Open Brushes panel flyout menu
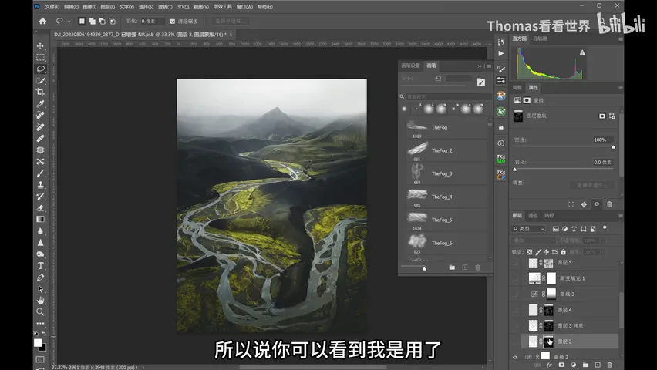The width and height of the screenshot is (657, 370). 489,66
